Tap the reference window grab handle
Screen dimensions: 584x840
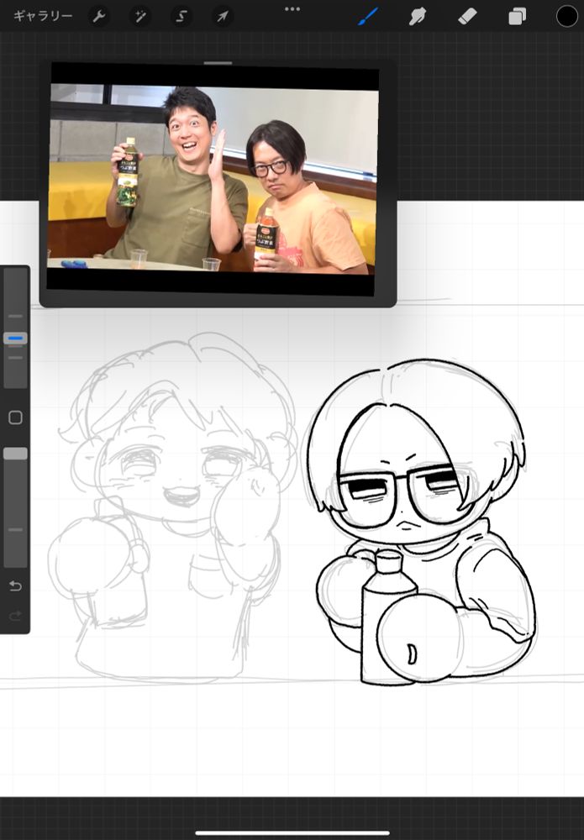tap(218, 63)
